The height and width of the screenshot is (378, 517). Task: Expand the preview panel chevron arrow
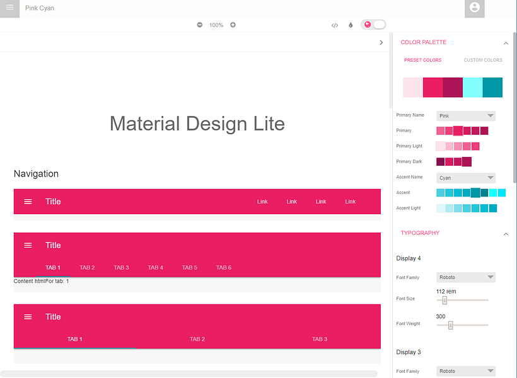tap(381, 42)
